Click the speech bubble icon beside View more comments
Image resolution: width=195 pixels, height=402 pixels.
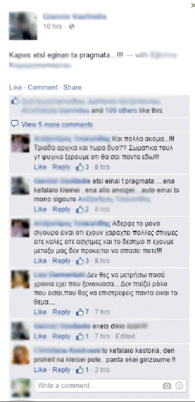pyautogui.click(x=15, y=124)
